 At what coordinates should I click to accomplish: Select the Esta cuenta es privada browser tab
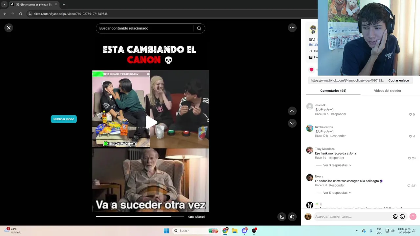34,5
